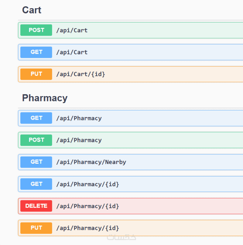The image size is (243, 245).
Task: Click the GET badge for /api/Pharmacy
Action: click(x=36, y=118)
